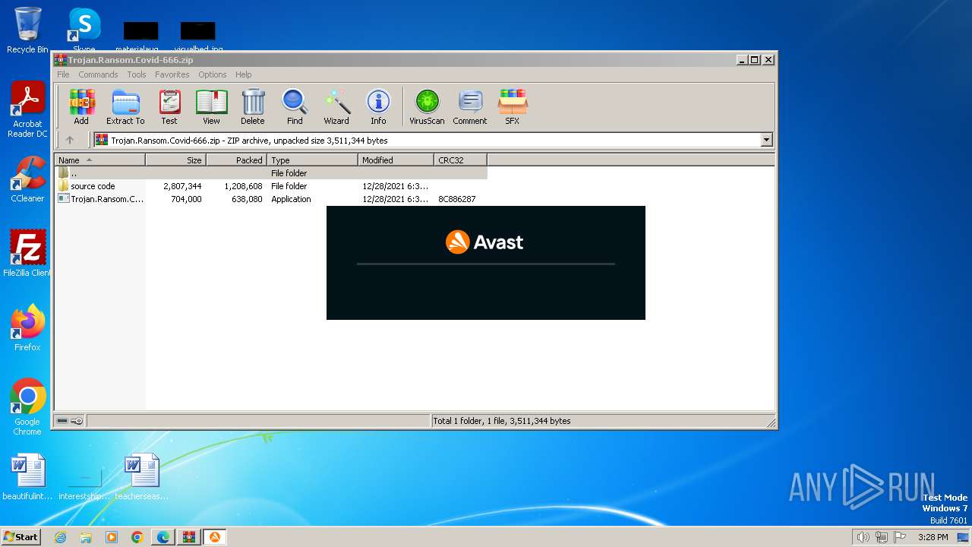Open the Start menu
Screen dimensions: 972x547
(21, 537)
